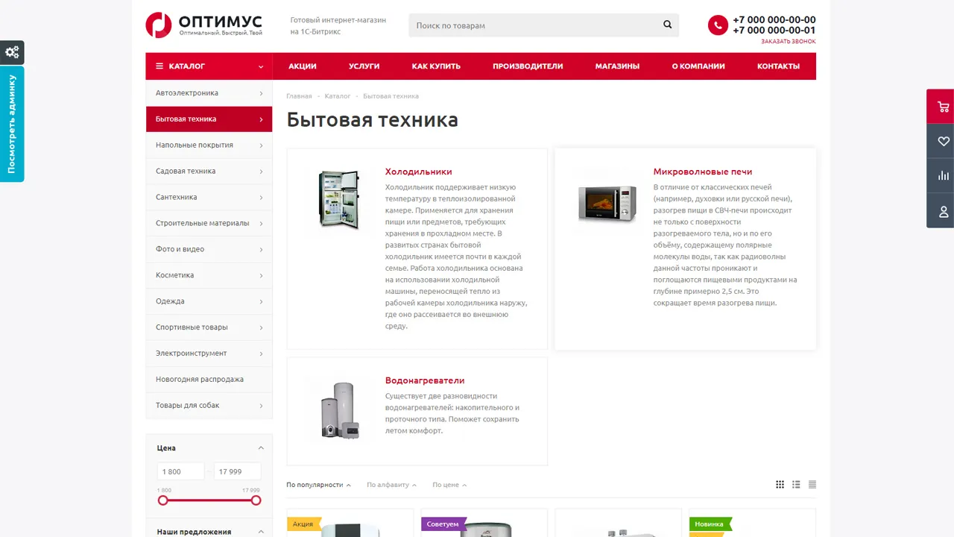Viewport: 954px width, 537px height.
Task: Click the gears settings icon on left edge
Action: [x=12, y=52]
